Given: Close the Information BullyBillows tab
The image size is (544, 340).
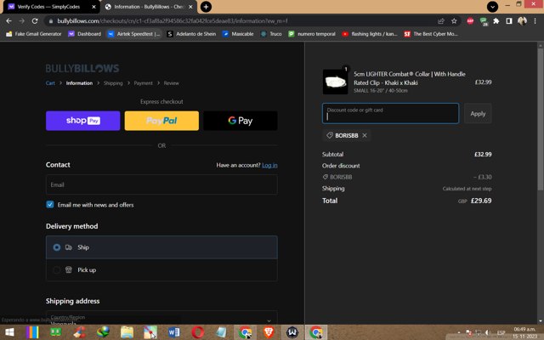Looking at the screenshot, I should coord(190,7).
